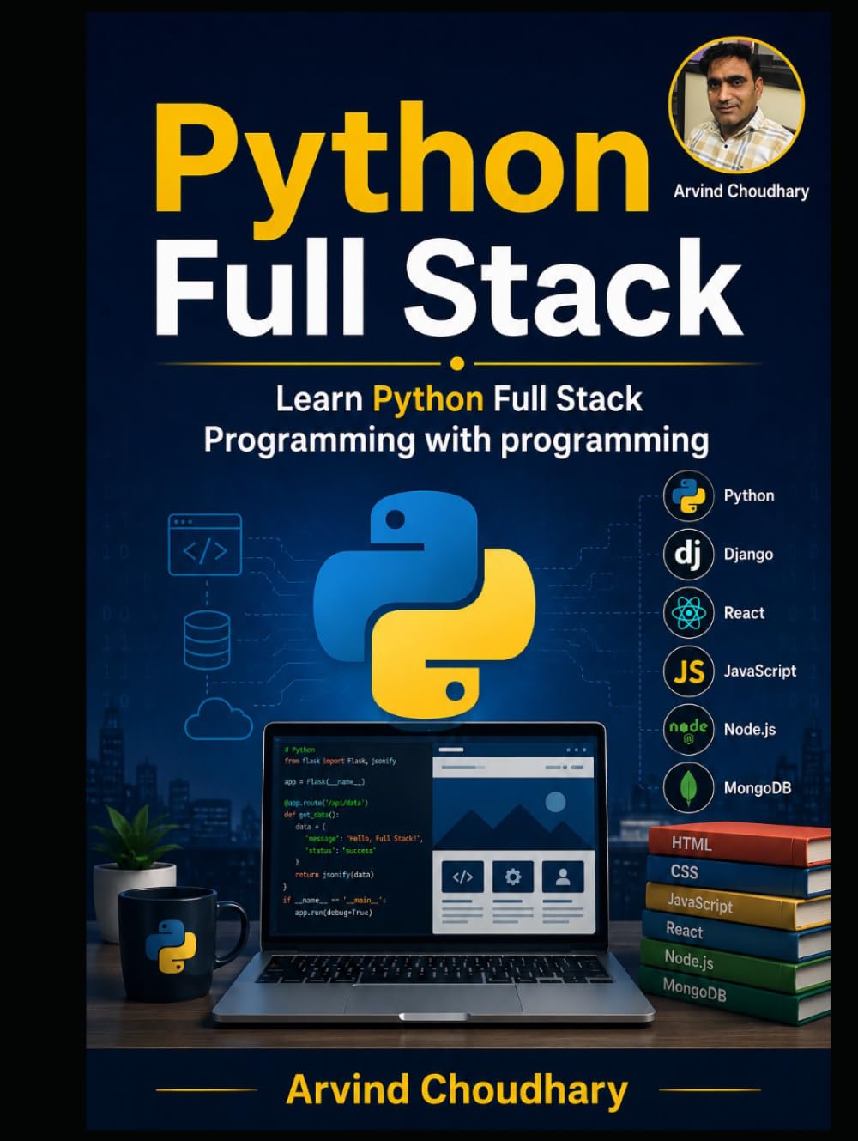The image size is (858, 1141).
Task: Click the "Node.js" label beside node icon
Action: pyautogui.click(x=750, y=730)
